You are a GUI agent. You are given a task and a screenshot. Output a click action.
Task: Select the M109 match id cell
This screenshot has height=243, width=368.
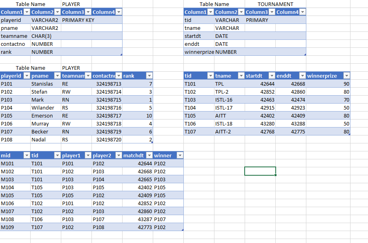point(16,227)
